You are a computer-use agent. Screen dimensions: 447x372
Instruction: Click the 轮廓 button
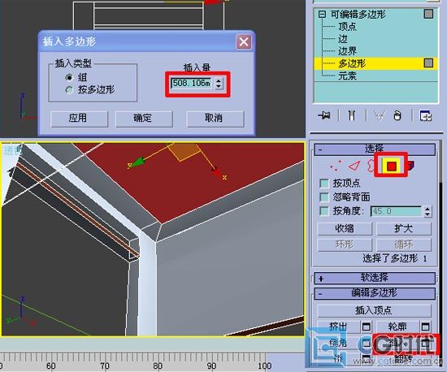click(398, 327)
